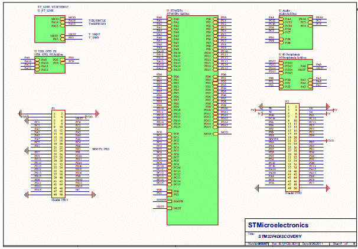Image resolution: width=358 pixels, height=249 pixels.
Task: Select the PA13 port on the U_ST_LINK block
Action: point(62,26)
